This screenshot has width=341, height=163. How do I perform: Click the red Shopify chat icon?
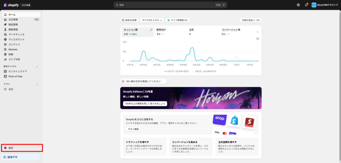(x=249, y=122)
